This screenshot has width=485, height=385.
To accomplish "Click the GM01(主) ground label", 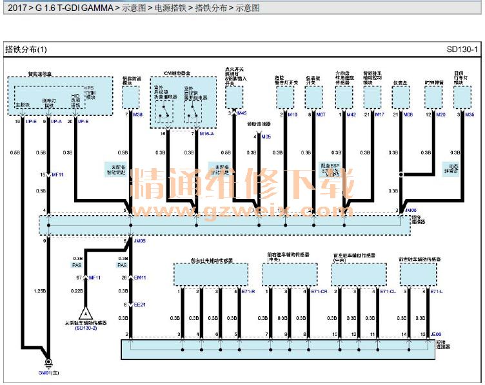I will click(x=48, y=373).
